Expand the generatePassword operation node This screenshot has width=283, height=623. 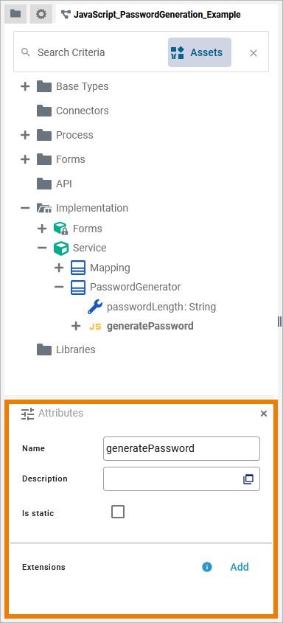[75, 326]
